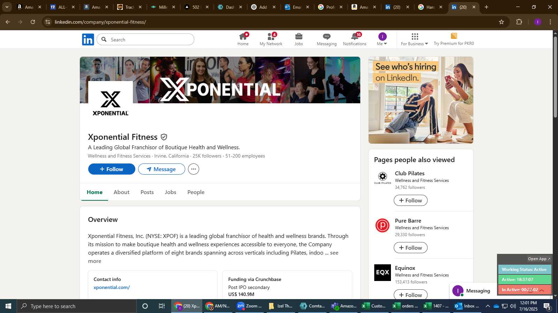Click the Working Status: Active indicator
The width and height of the screenshot is (558, 313).
click(525, 270)
